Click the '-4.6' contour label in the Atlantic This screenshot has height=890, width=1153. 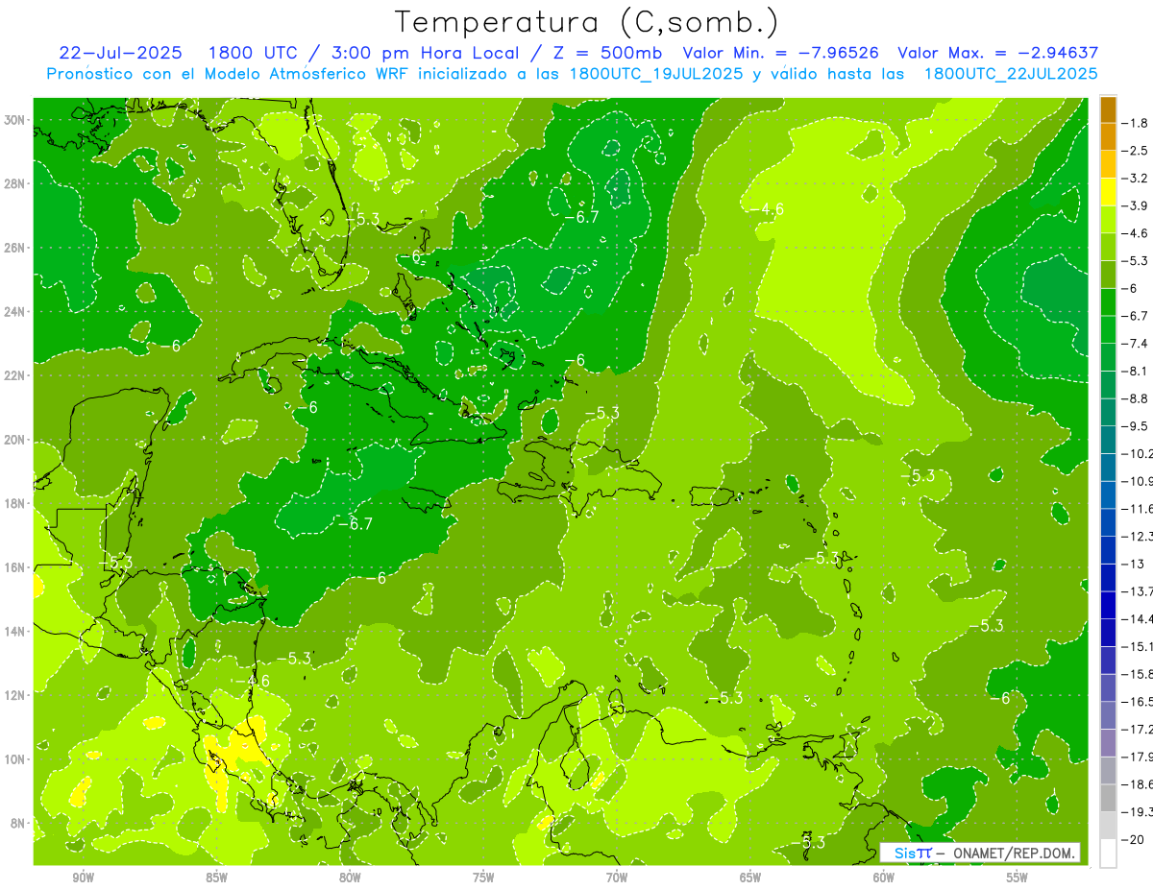(x=768, y=208)
